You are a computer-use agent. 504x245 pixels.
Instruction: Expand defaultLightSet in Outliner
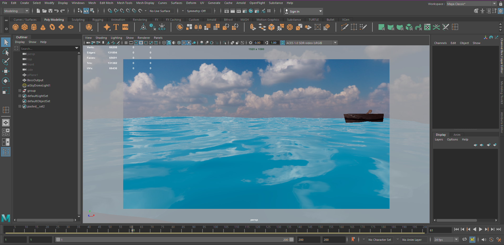[x=20, y=96]
